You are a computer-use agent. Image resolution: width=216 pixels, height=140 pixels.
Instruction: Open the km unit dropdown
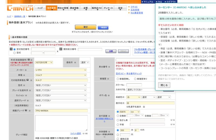(x=135, y=112)
